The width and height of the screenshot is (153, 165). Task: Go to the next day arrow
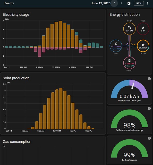coord(122,3)
